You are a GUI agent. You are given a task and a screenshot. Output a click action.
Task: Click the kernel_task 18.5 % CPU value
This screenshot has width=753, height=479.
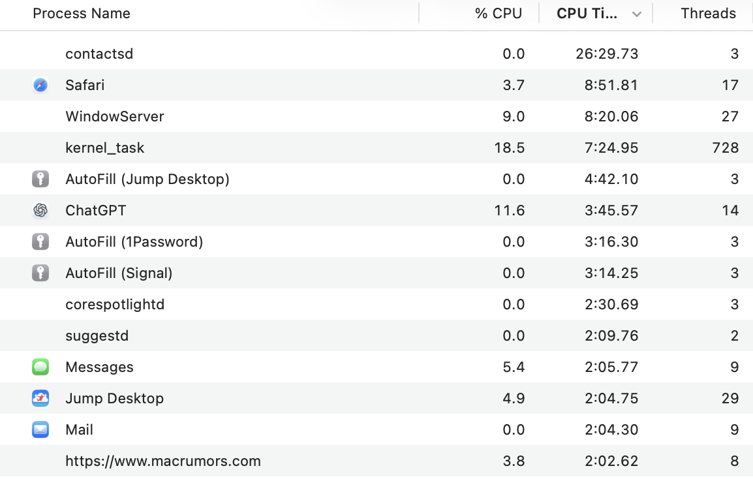[x=510, y=147]
